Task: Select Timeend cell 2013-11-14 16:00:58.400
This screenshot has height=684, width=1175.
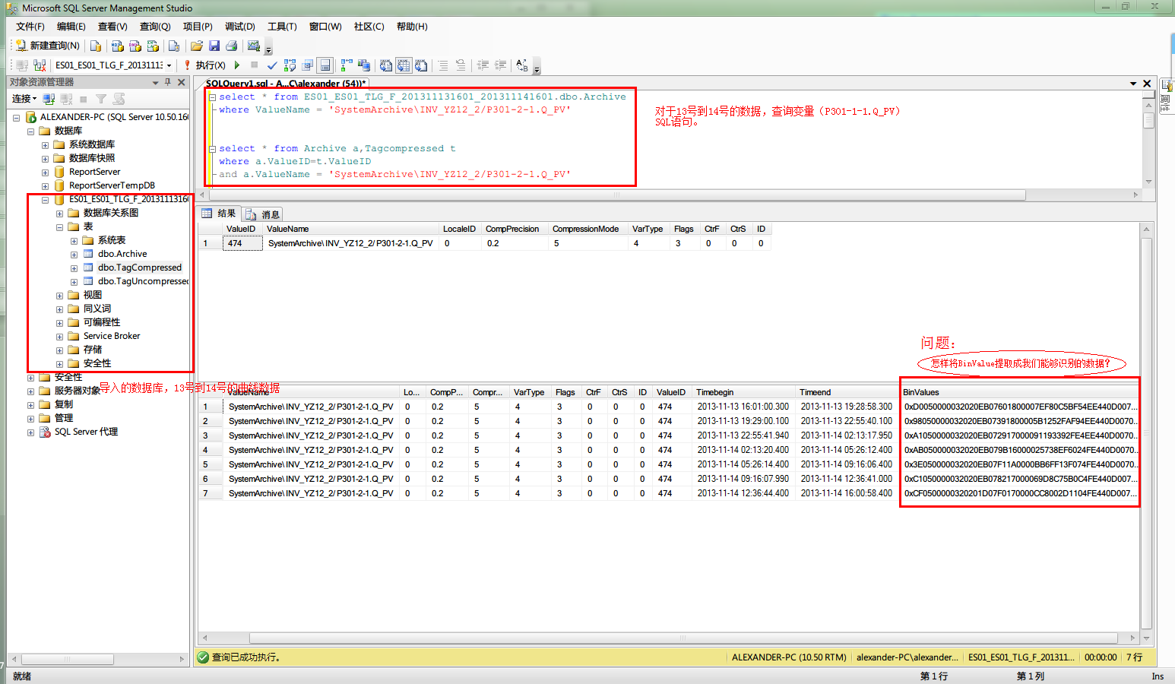Action: (x=847, y=493)
